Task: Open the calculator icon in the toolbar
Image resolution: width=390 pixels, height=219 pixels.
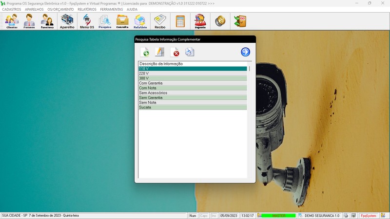Action: pos(180,21)
